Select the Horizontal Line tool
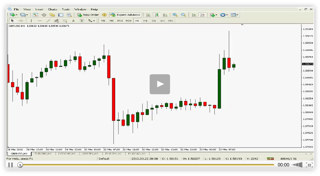 (40, 21)
